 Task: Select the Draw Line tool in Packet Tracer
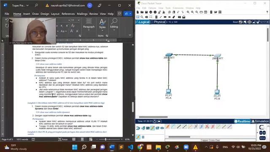pos(161,17)
